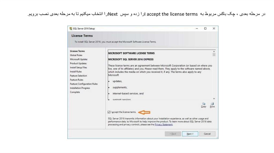Select License Terms step in sidebar
Viewport: 274px width, 153px height.
[77, 51]
